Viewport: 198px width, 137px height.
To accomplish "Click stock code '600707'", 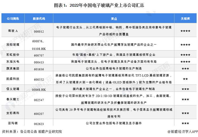I will point(39,55).
